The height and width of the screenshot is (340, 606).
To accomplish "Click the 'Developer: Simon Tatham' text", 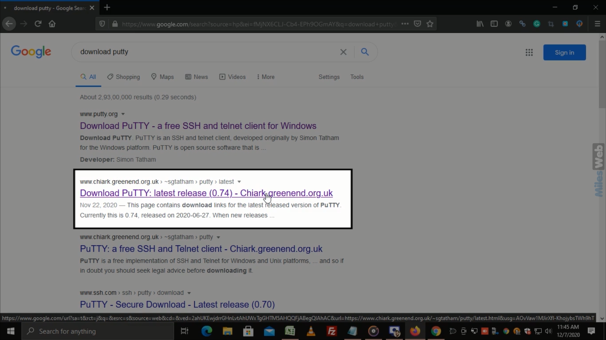I will [118, 159].
